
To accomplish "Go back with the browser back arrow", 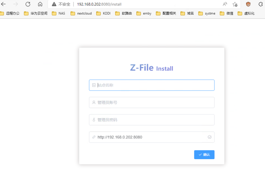I will (x=3, y=4).
